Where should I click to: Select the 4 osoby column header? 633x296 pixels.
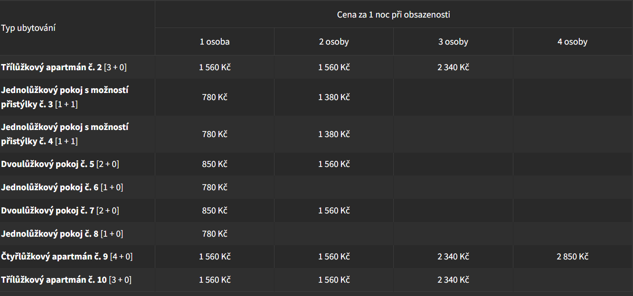[x=572, y=42]
